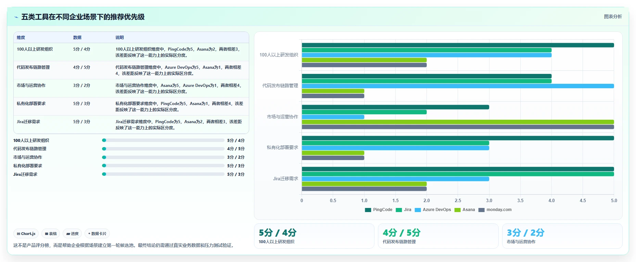The height and width of the screenshot is (262, 636).
Task: Click the small icon beside the page title
Action: (x=16, y=17)
